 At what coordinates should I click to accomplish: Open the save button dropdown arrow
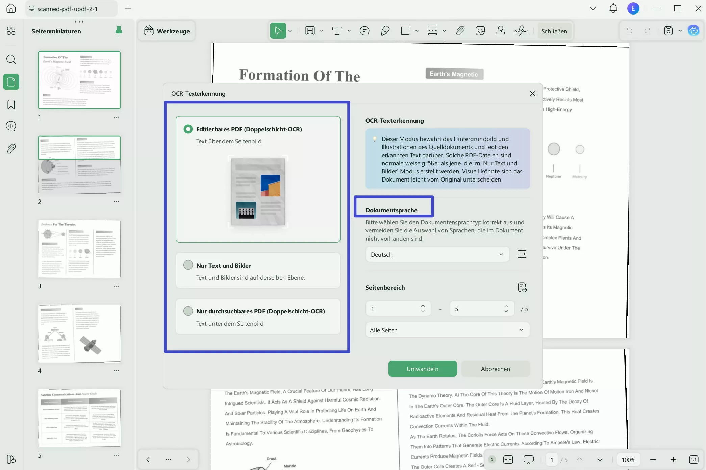[680, 31]
